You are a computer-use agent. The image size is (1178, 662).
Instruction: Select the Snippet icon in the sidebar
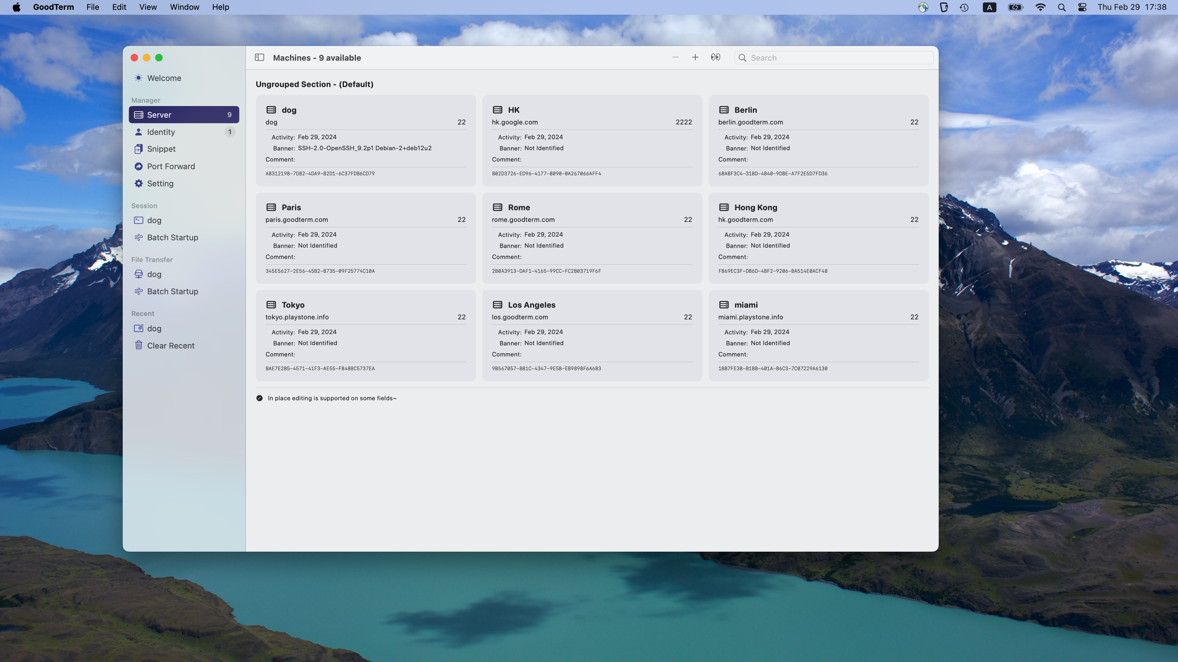coord(139,148)
